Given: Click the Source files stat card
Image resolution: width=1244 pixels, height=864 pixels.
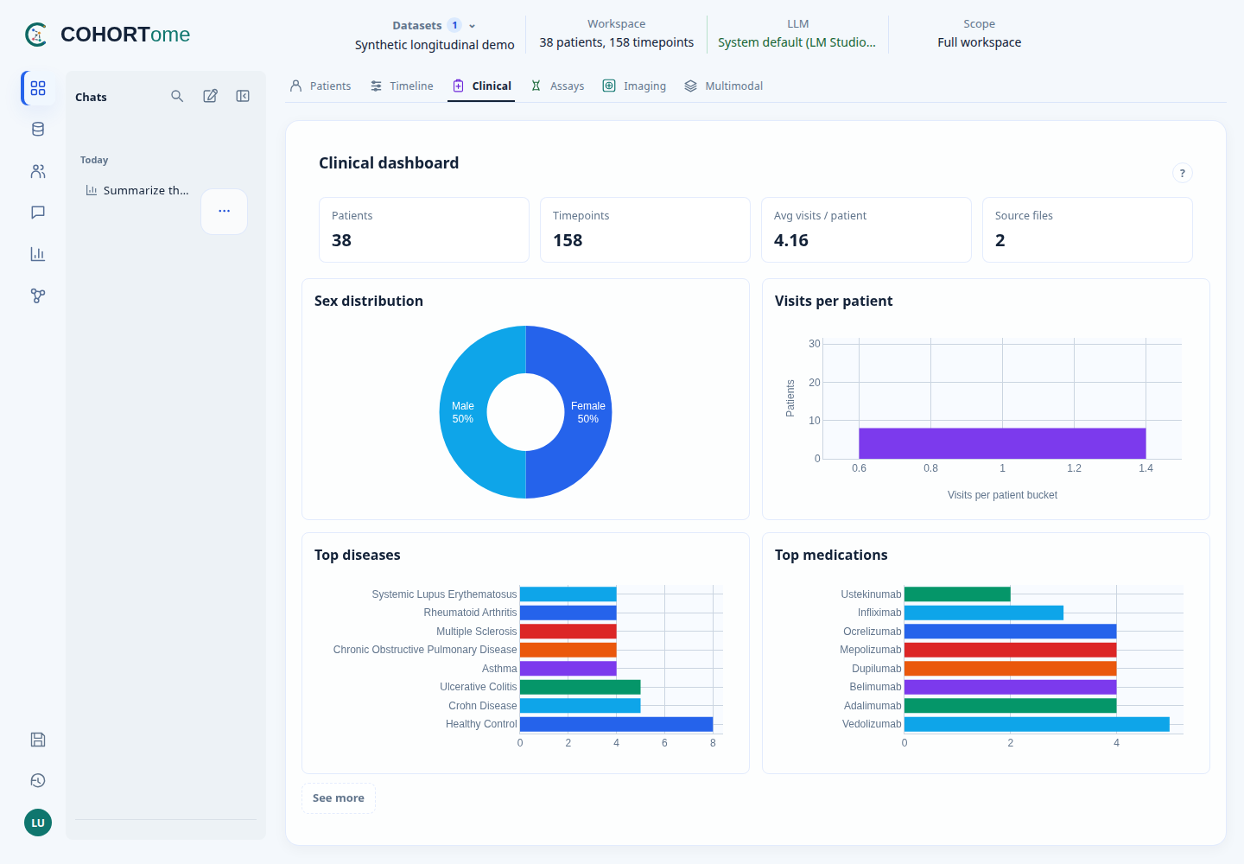Looking at the screenshot, I should point(1088,230).
